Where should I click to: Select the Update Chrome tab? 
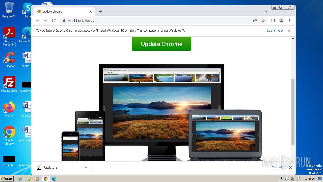(x=64, y=12)
